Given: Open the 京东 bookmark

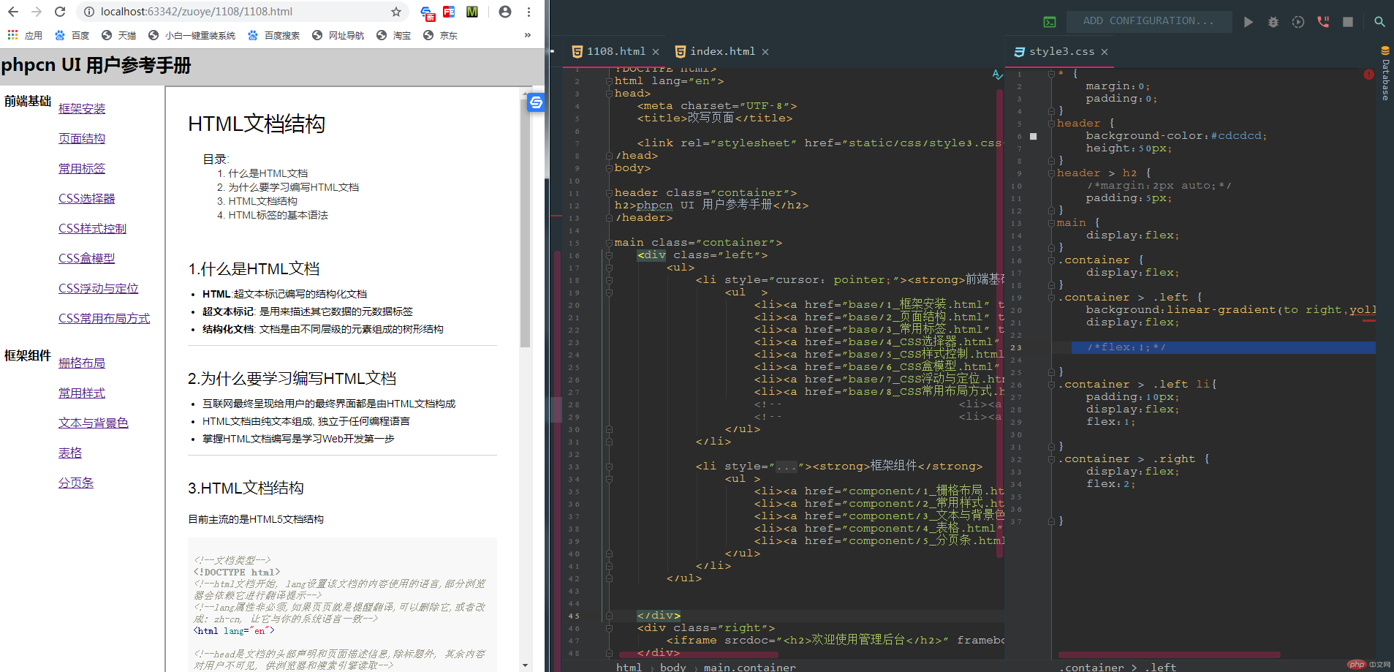Looking at the screenshot, I should click(x=440, y=35).
